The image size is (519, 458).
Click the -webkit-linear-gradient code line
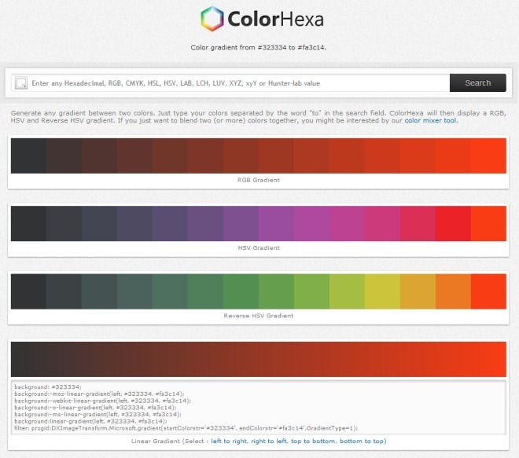pos(102,401)
